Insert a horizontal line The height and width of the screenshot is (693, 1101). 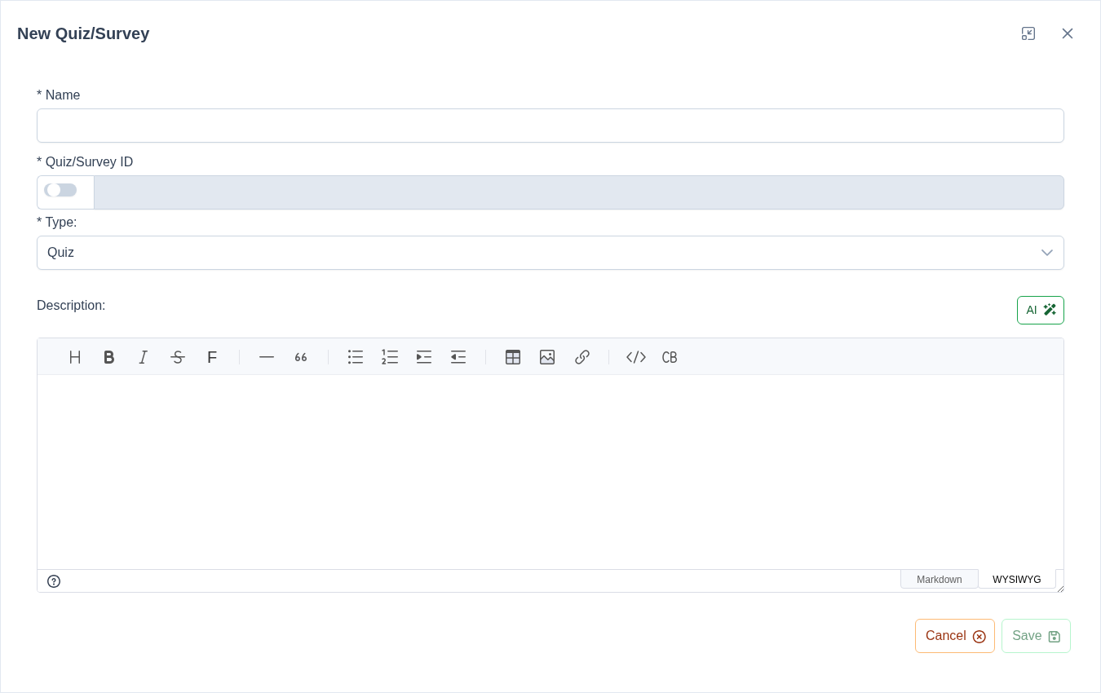(x=267, y=357)
